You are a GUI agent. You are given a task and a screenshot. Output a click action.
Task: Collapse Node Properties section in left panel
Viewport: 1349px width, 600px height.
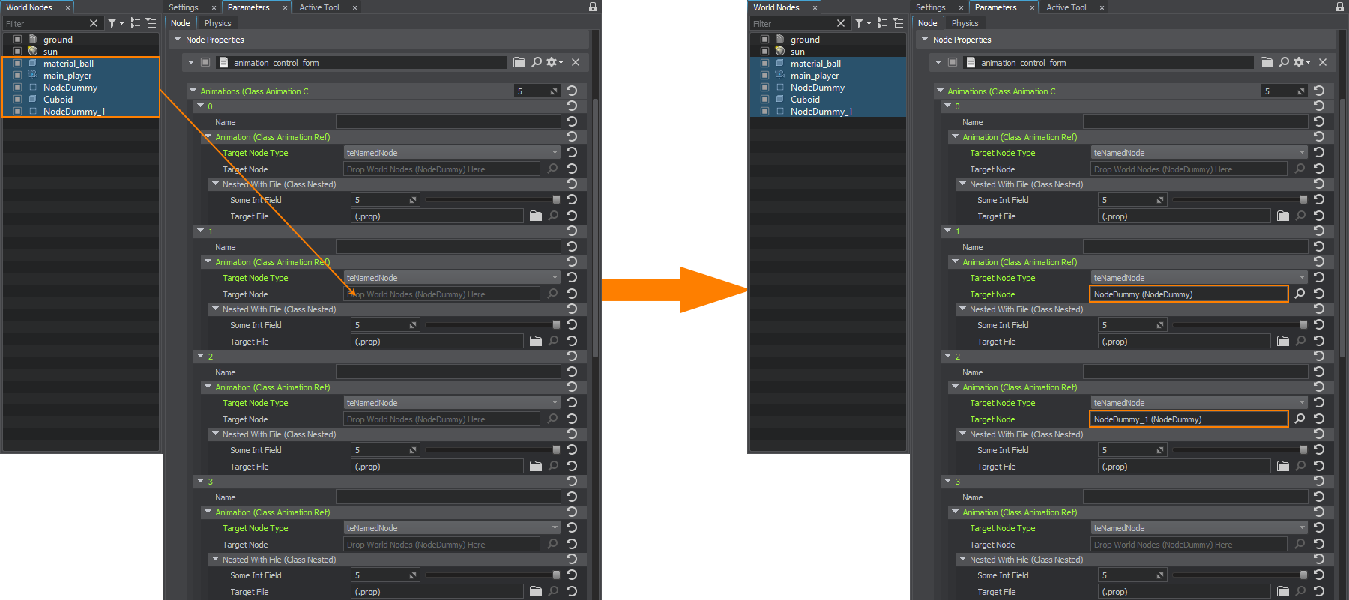point(178,40)
